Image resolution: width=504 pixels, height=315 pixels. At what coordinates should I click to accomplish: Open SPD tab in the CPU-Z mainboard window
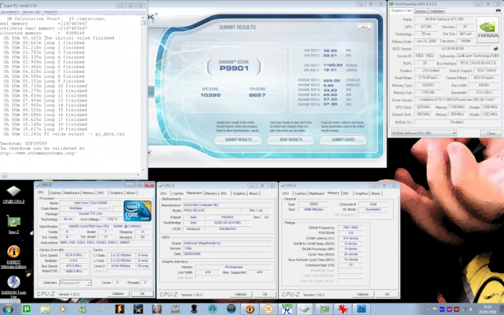223,193
